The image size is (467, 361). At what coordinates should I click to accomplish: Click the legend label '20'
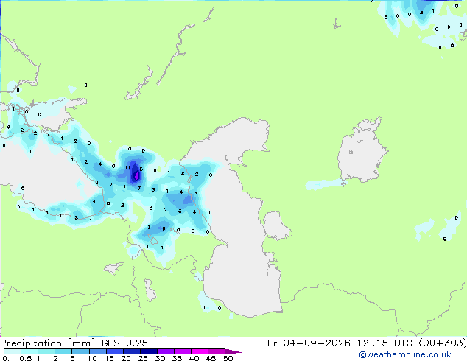click(126, 358)
